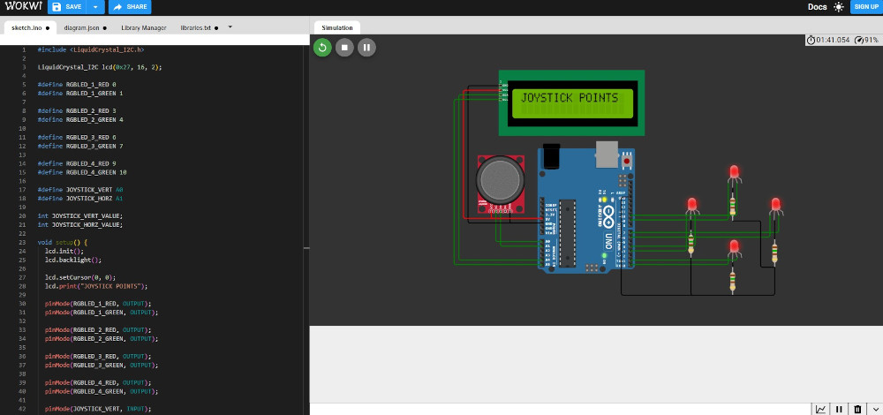Click the int JOYSTICK_VERT_VALUE line
883x415 pixels.
[x=80, y=215]
